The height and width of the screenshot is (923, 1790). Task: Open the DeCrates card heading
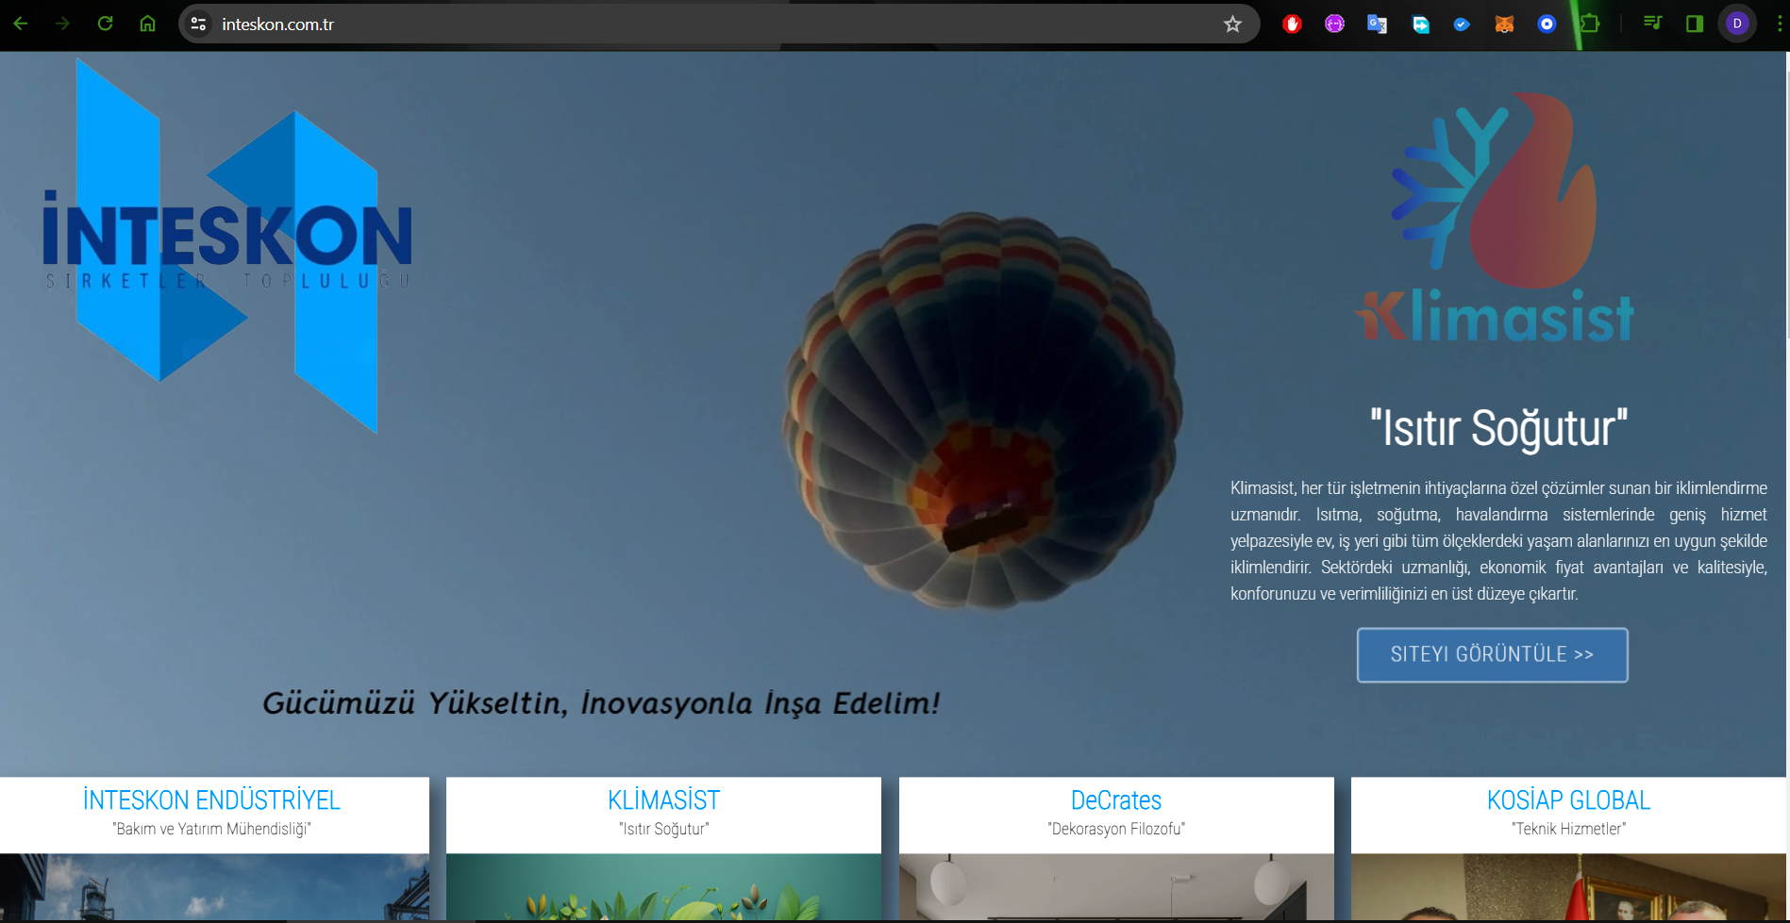(x=1115, y=800)
